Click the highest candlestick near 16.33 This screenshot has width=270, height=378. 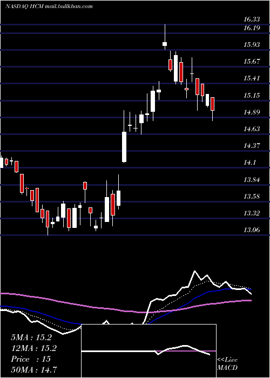165,37
